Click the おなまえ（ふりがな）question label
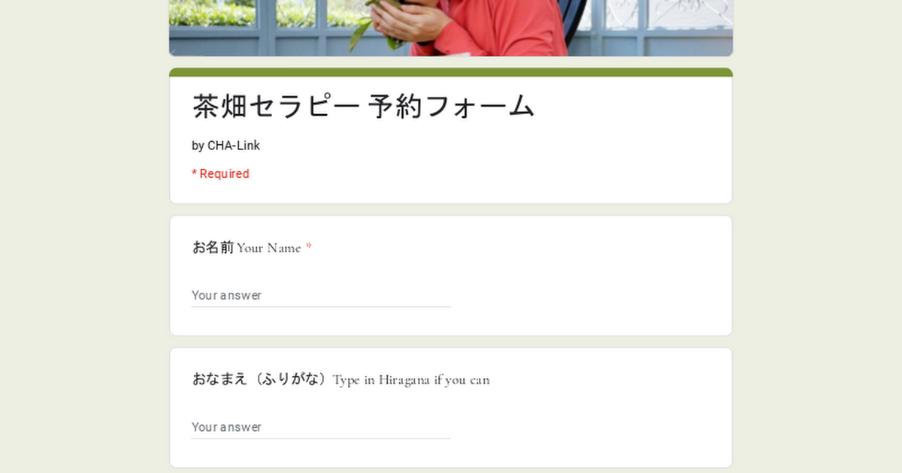 point(262,379)
